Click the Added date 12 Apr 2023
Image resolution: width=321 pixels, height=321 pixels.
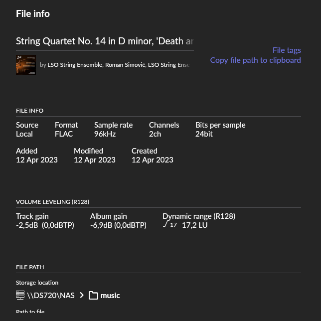(x=37, y=160)
